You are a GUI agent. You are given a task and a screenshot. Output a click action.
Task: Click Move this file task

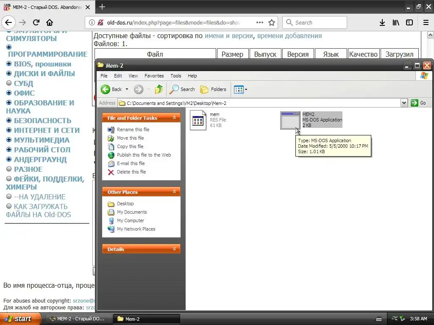coord(131,138)
